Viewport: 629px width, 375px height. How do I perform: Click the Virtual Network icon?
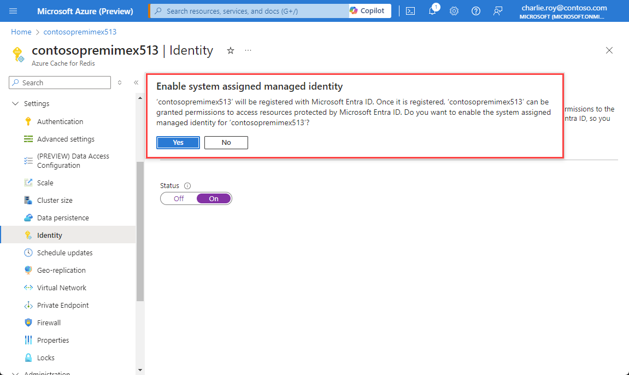(x=28, y=288)
